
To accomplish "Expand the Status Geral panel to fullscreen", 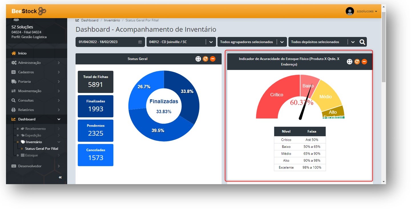I will tap(198, 59).
